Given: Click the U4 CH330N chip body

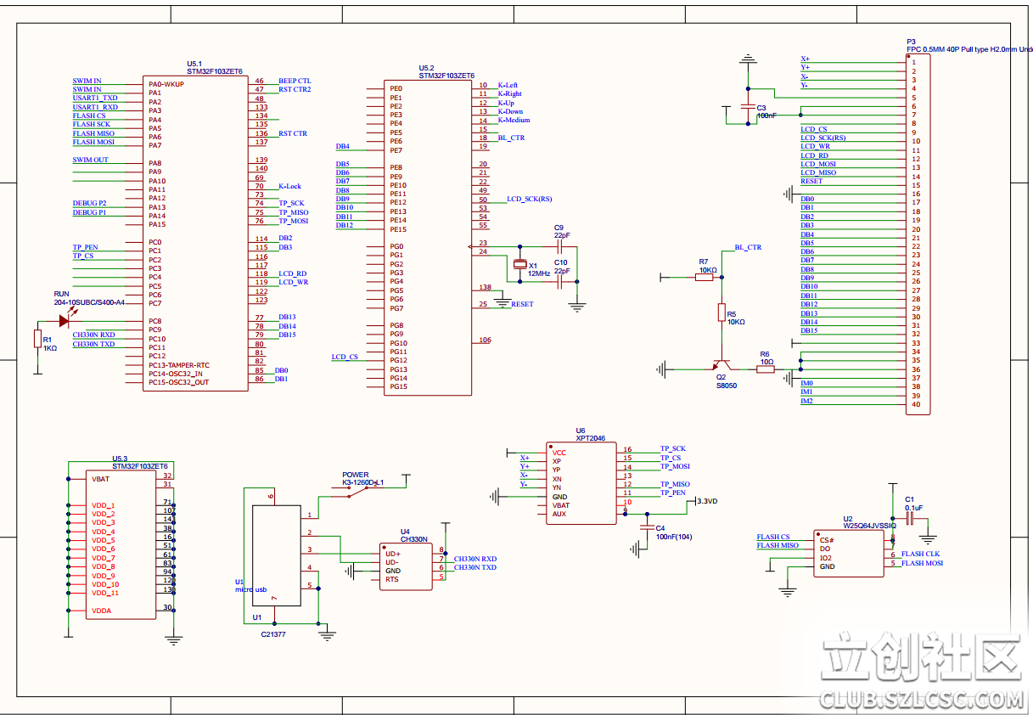Looking at the screenshot, I should tap(406, 566).
